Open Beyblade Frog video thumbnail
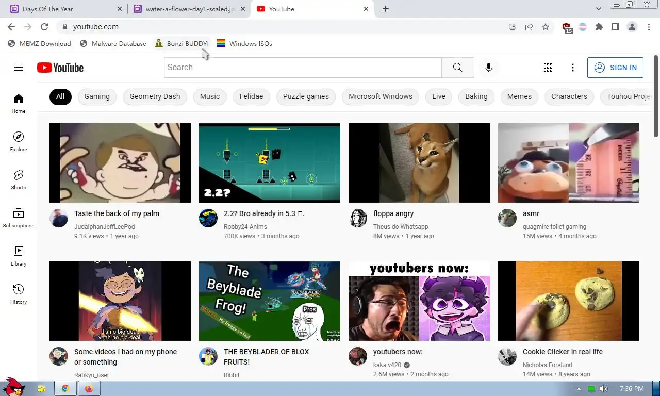Image resolution: width=660 pixels, height=396 pixels. pos(270,301)
